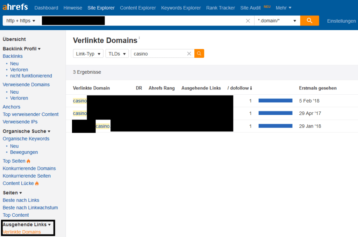
Task: Open Top Seiten report
Action: [x=14, y=161]
